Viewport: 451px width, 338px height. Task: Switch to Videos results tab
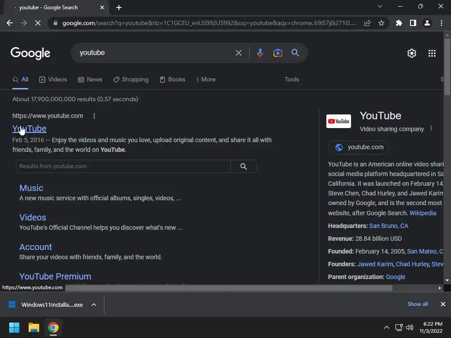tap(53, 80)
